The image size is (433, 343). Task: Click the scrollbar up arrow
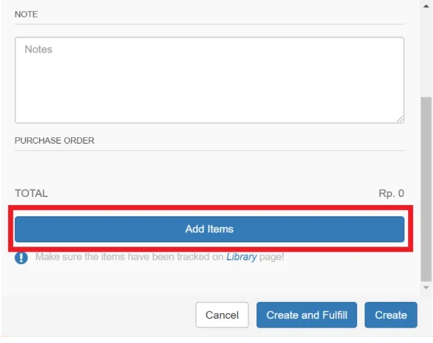point(426,6)
